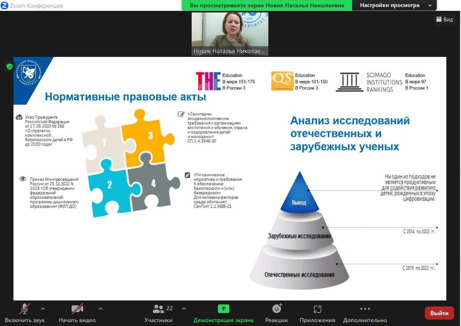Click the Демонстрация экрана label
This screenshot has width=461, height=326.
[223, 320]
